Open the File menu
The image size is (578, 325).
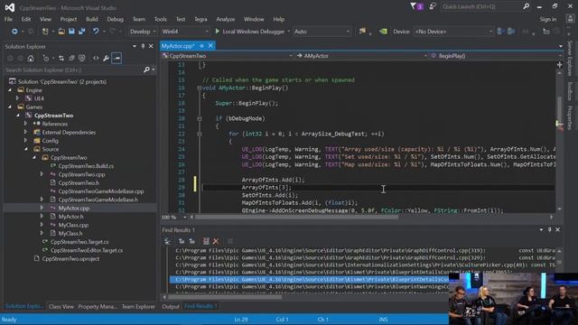coord(8,19)
